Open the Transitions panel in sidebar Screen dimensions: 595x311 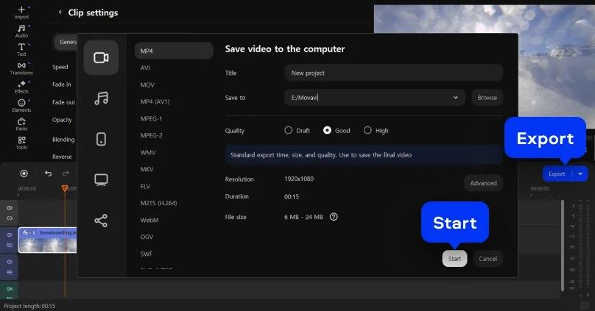coord(21,68)
